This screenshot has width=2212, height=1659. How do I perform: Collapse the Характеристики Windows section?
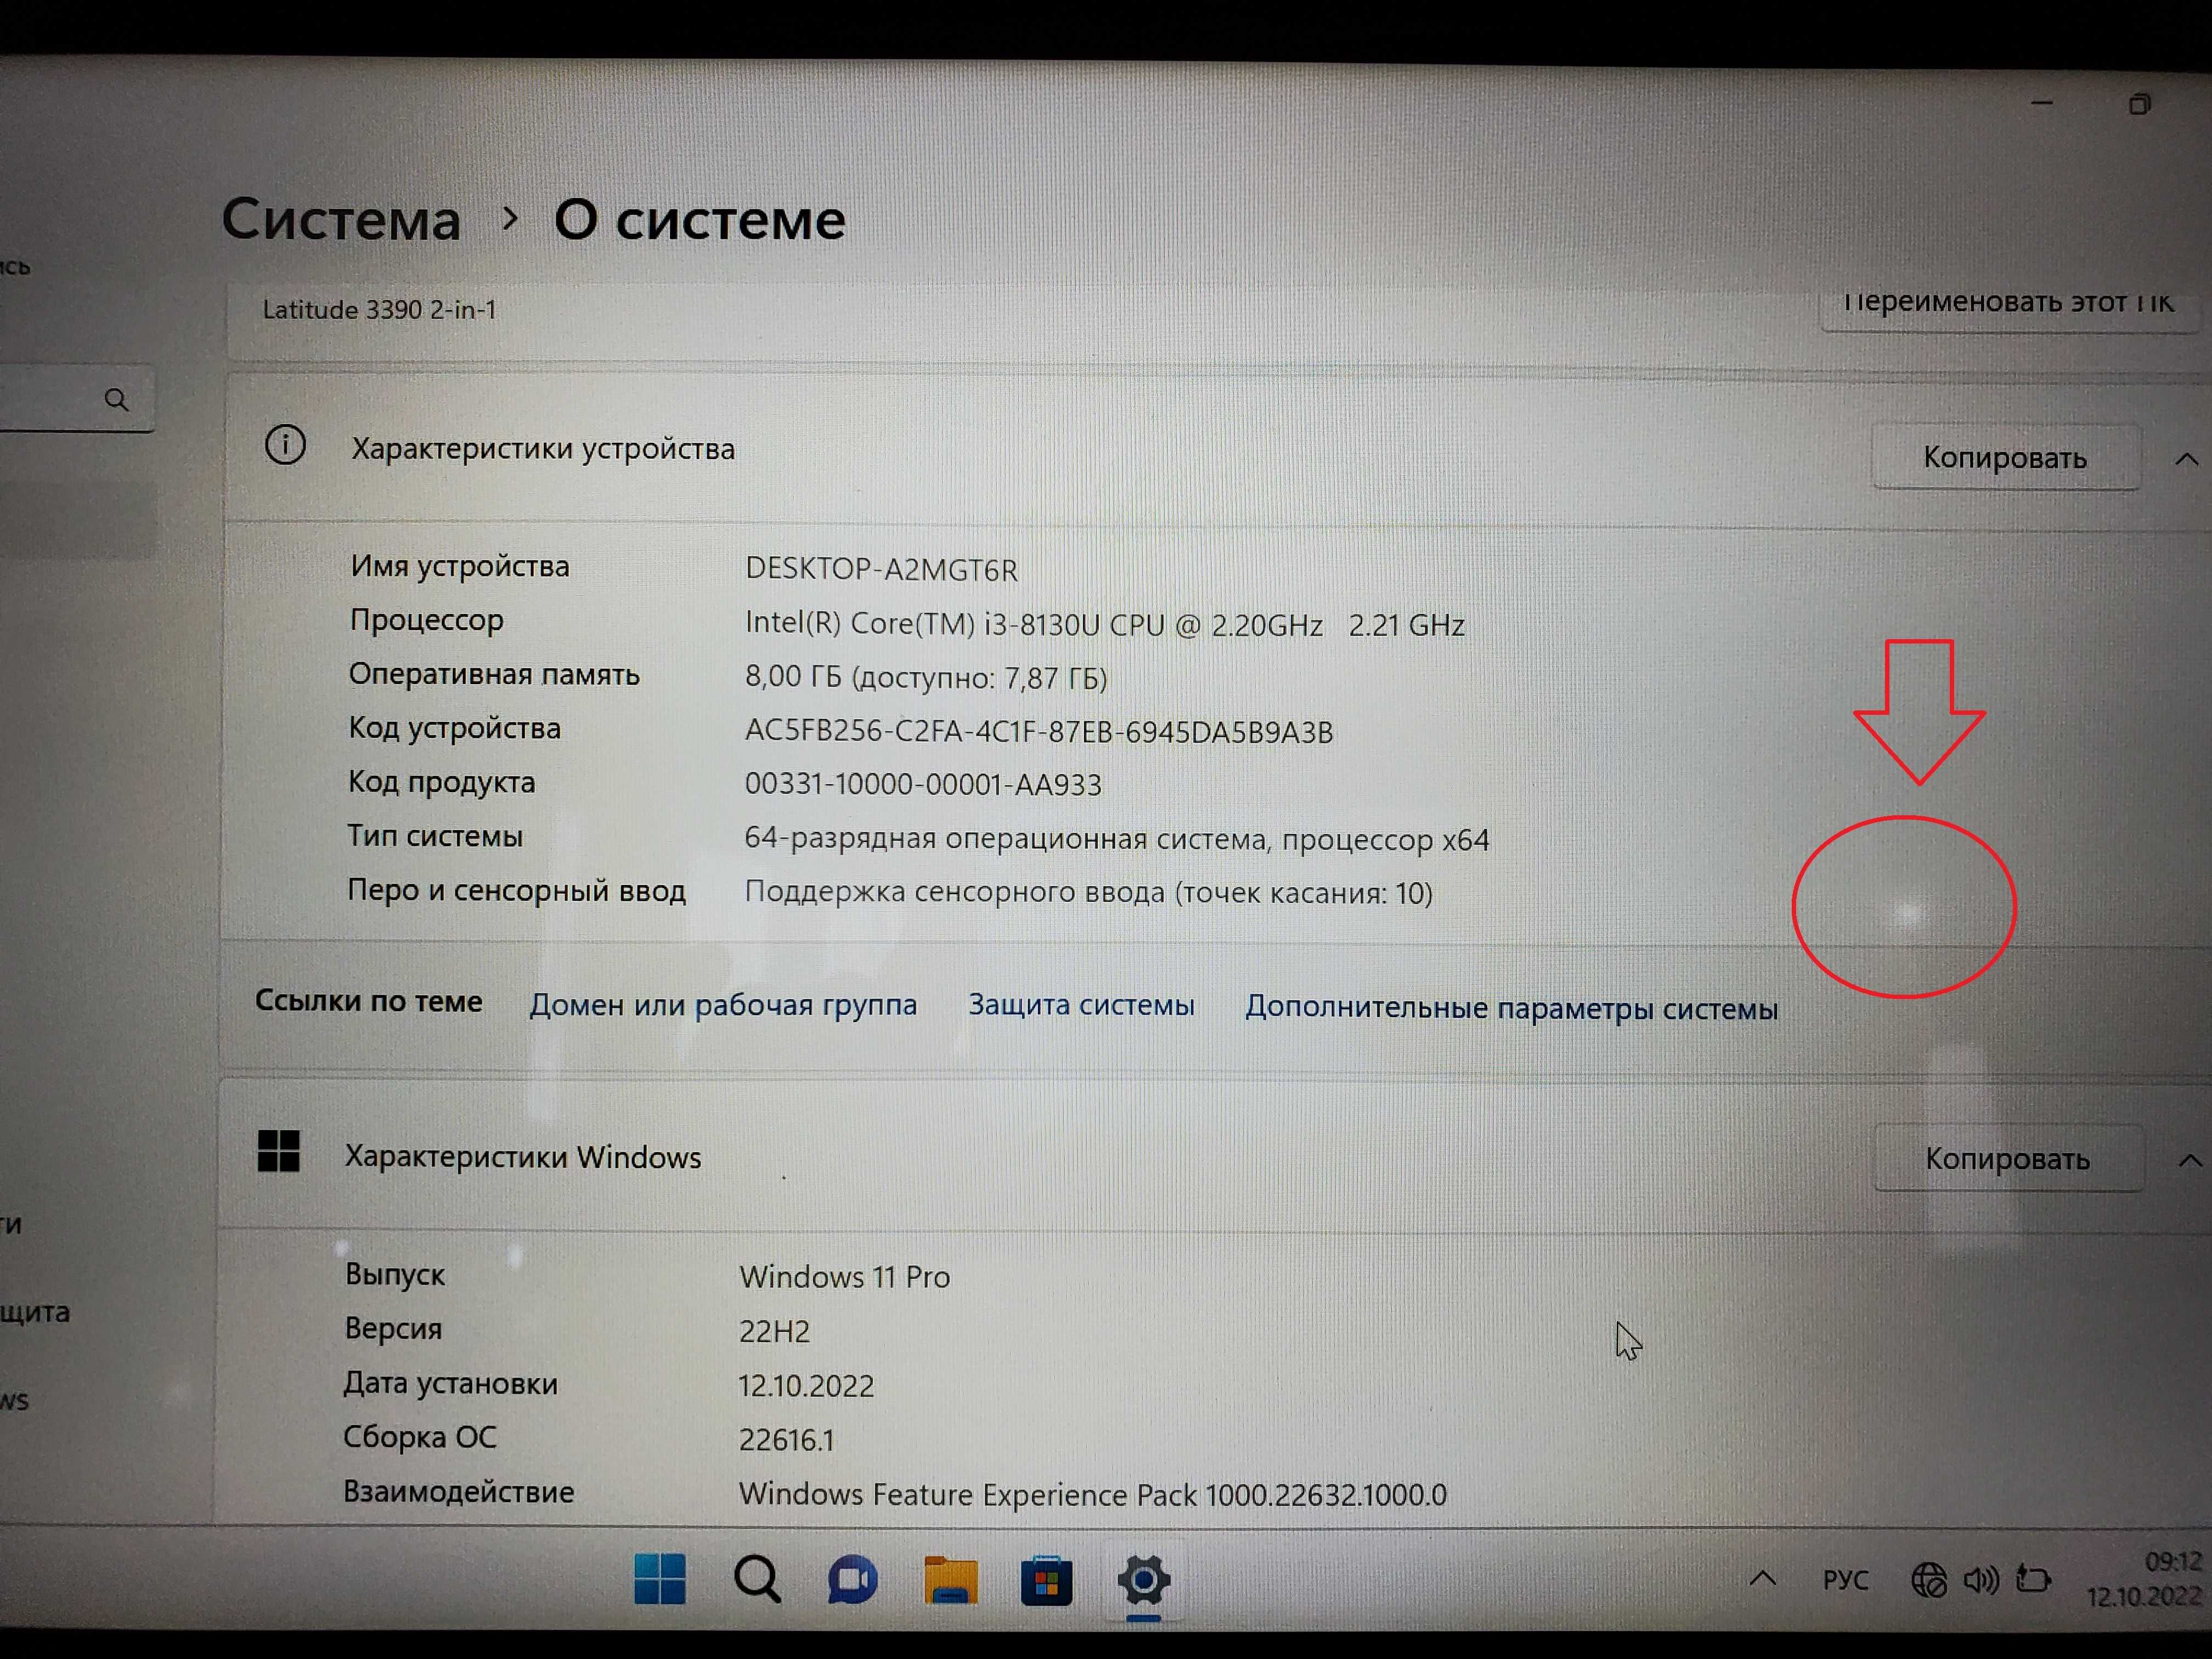click(2189, 1160)
